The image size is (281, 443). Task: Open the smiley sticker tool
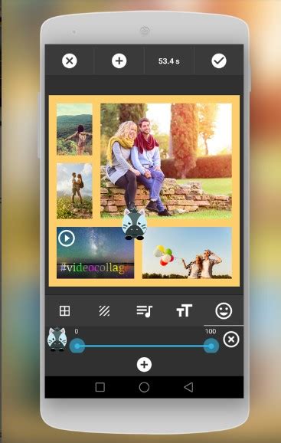(224, 310)
